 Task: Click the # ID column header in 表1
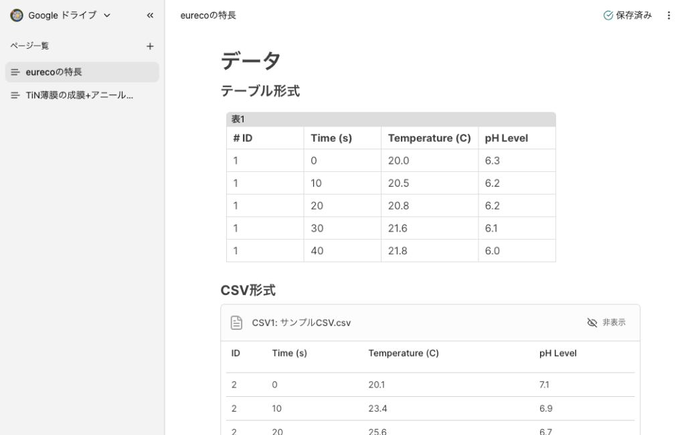(243, 138)
